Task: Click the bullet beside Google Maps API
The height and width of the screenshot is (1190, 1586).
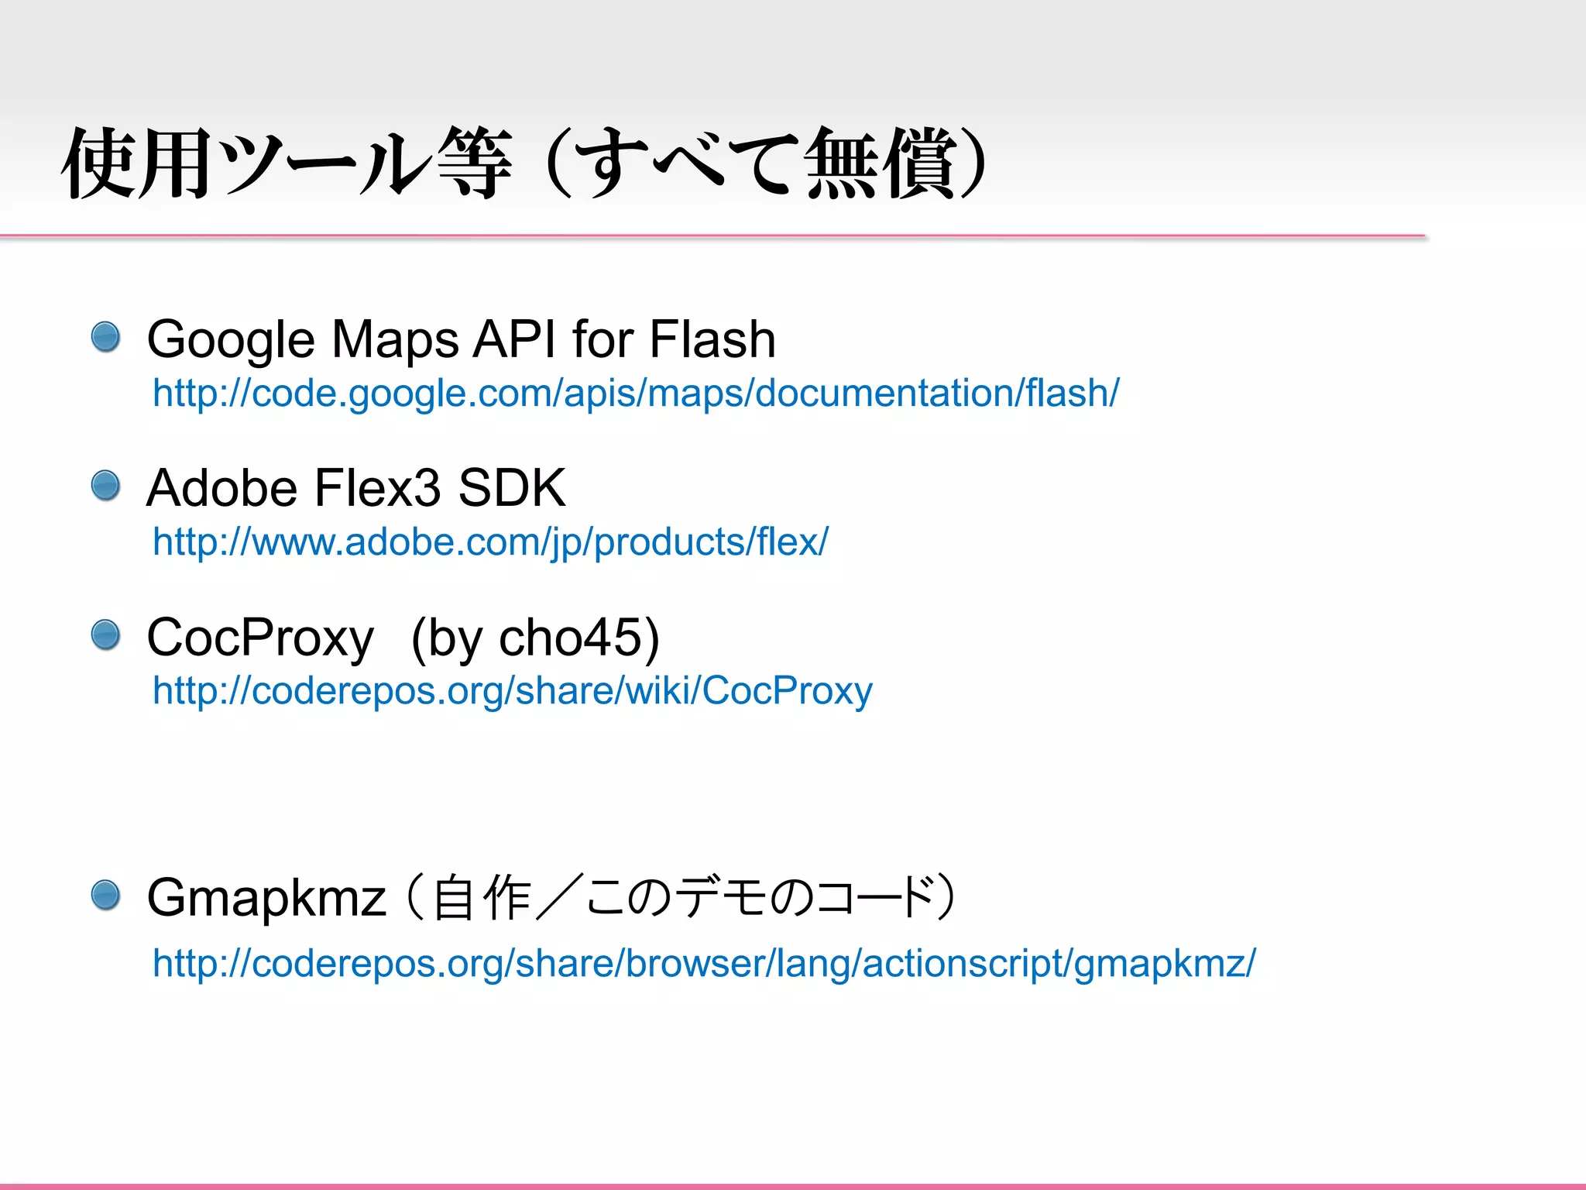Action: point(105,337)
